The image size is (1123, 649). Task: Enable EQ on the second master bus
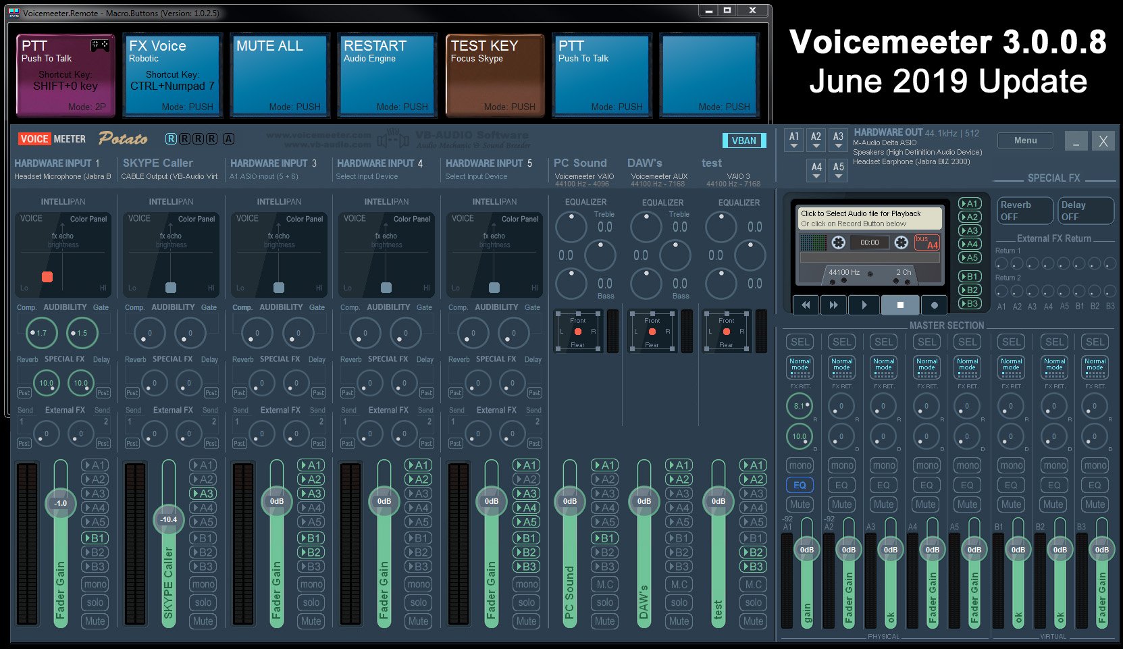pos(841,484)
